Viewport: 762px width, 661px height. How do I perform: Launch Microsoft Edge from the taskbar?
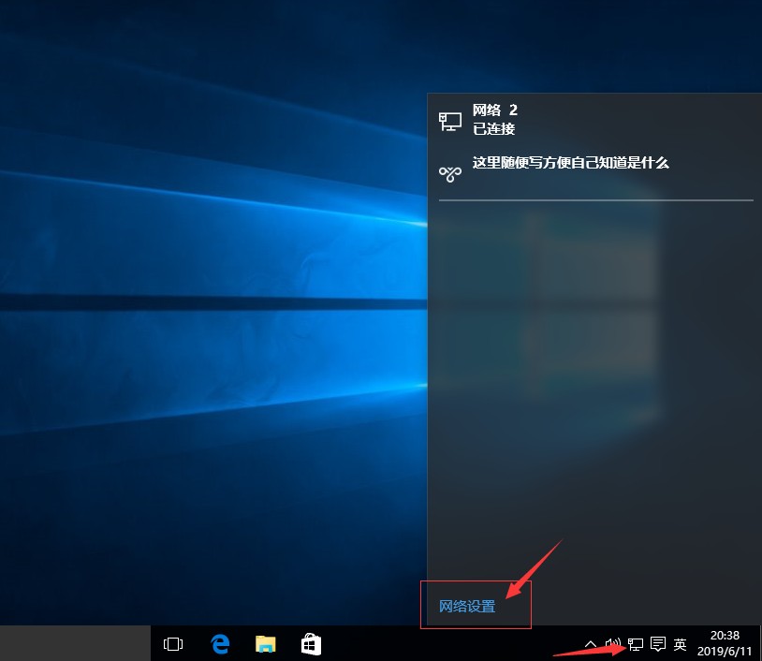tap(220, 644)
